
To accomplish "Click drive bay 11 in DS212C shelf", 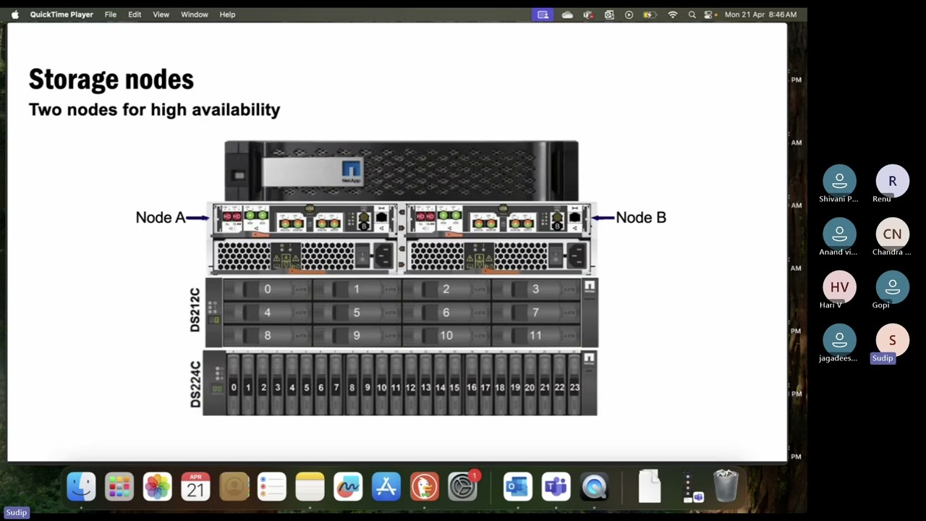I will pyautogui.click(x=535, y=336).
